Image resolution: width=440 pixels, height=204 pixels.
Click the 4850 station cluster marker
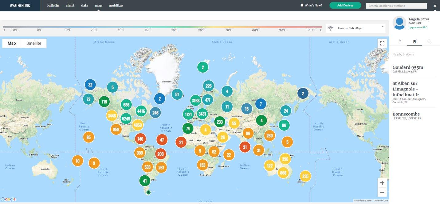pyautogui.click(x=138, y=125)
